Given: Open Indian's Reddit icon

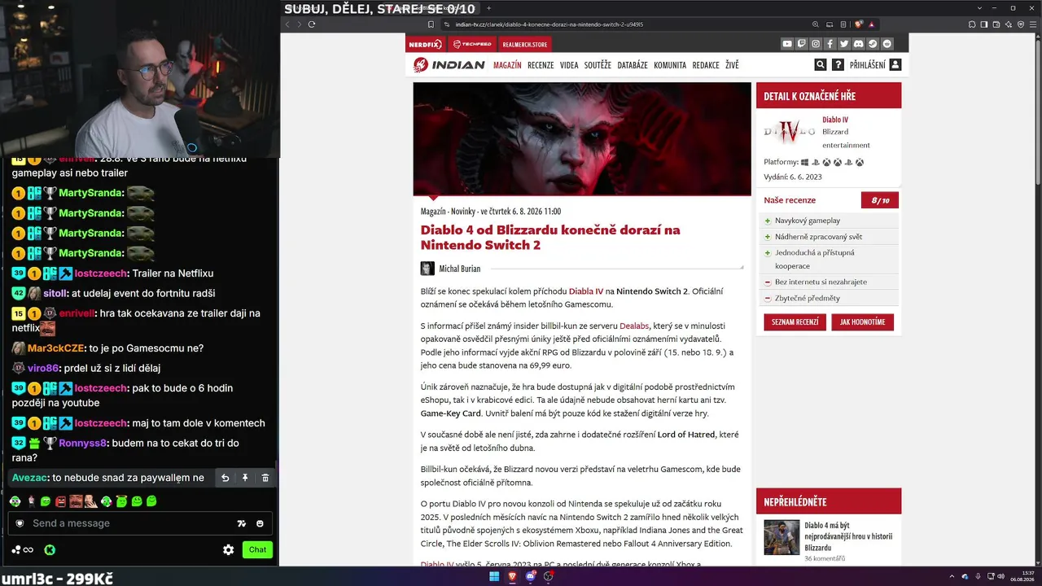Looking at the screenshot, I should click(x=887, y=44).
